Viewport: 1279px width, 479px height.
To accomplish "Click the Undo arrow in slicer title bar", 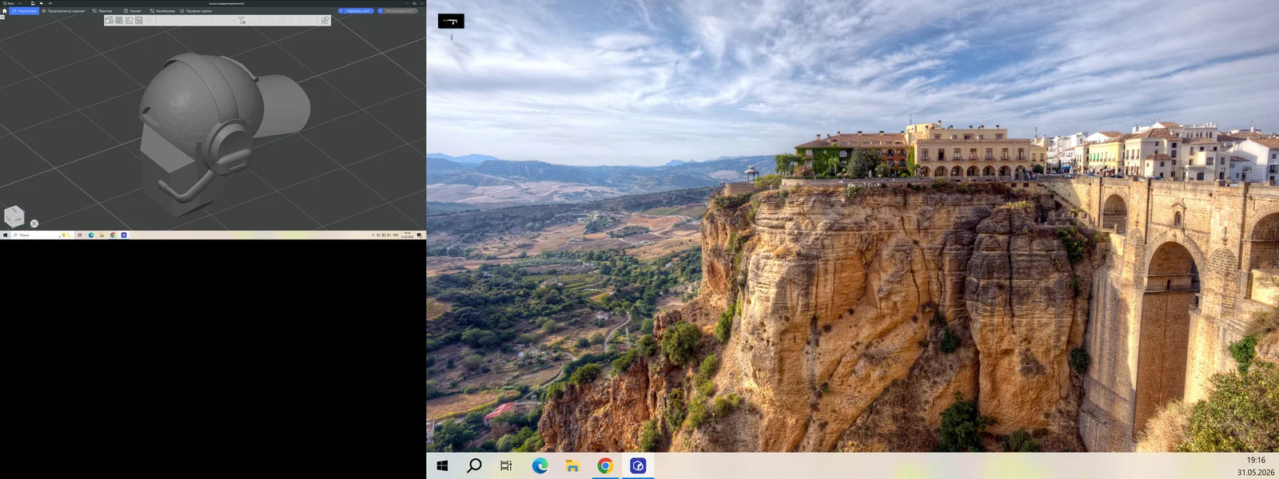I will [x=42, y=3].
